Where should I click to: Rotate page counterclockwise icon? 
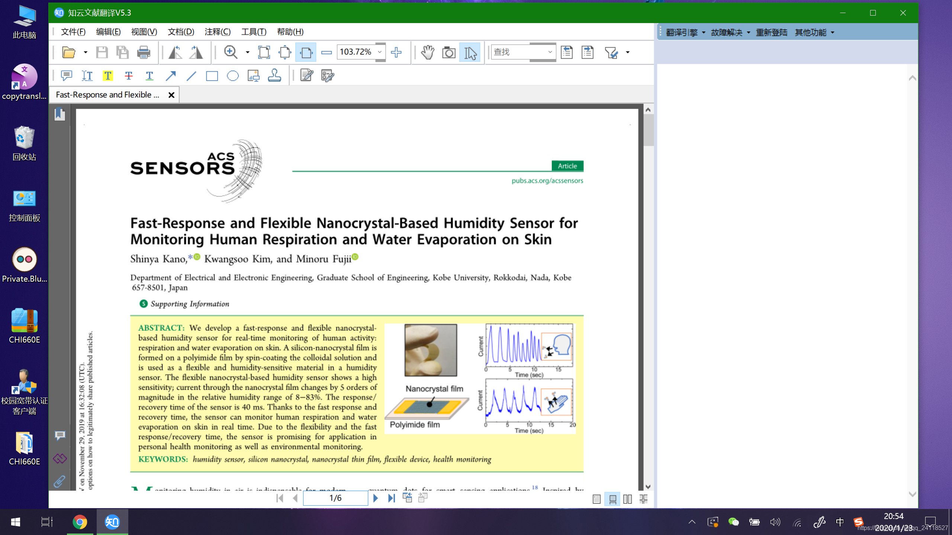click(x=175, y=52)
